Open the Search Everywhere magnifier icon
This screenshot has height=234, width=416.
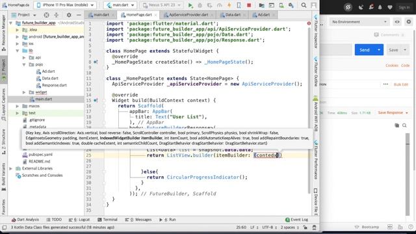pos(304,5)
